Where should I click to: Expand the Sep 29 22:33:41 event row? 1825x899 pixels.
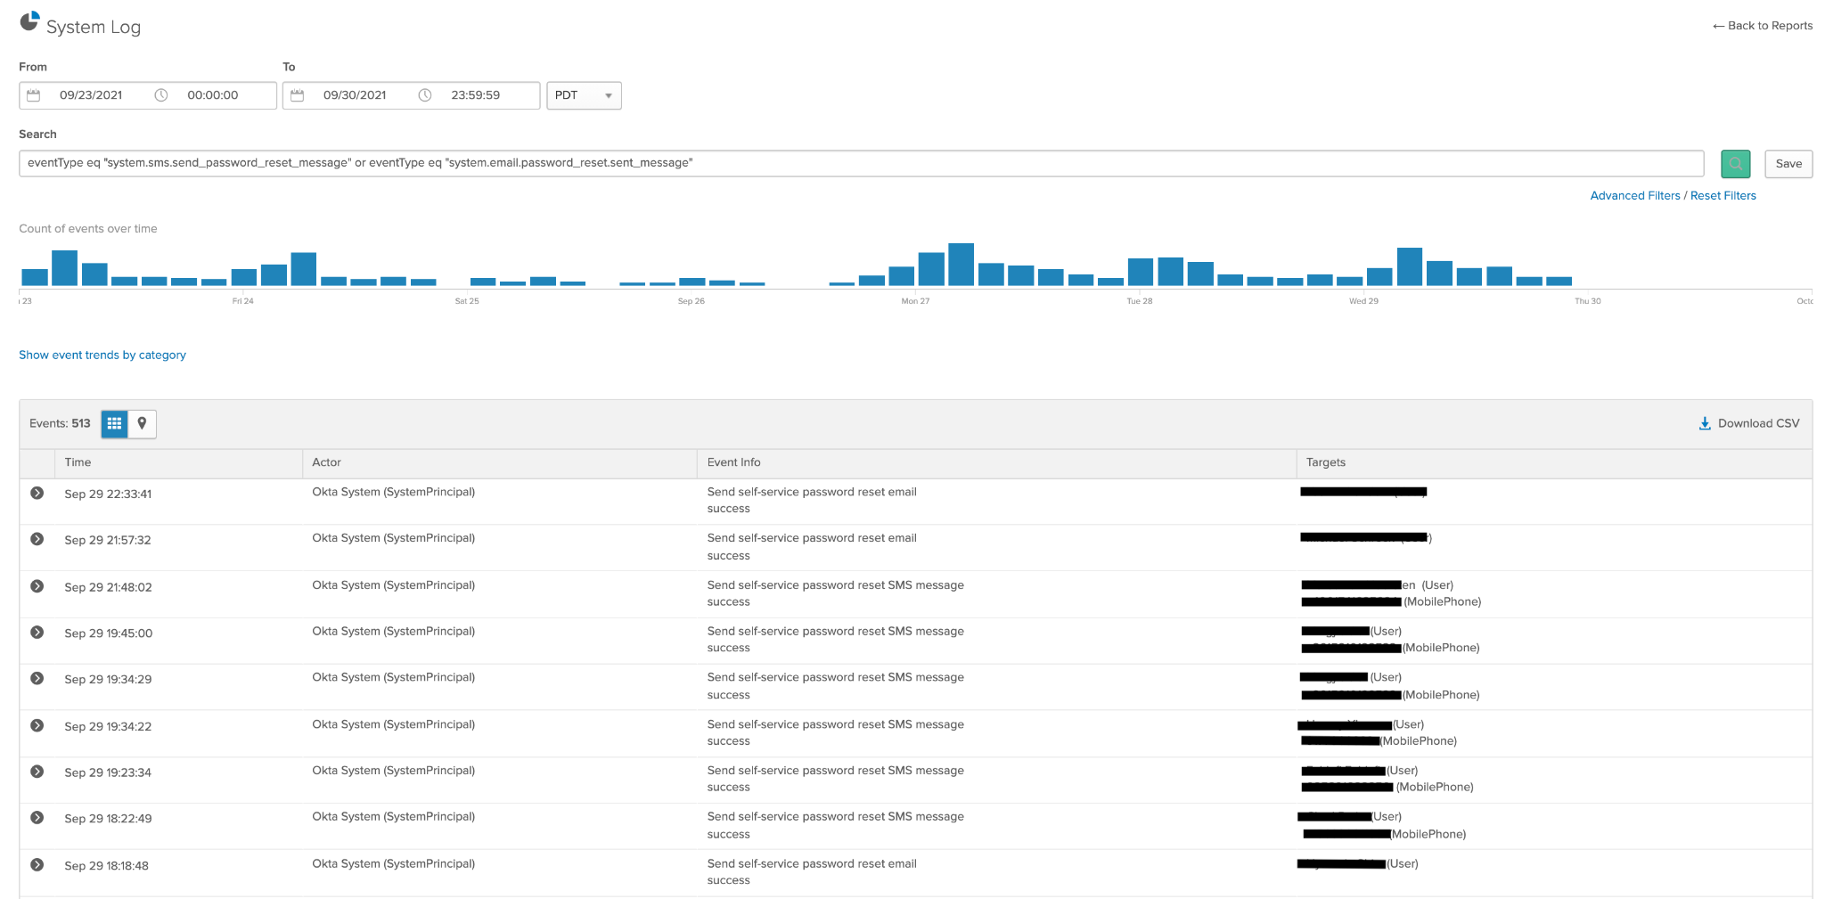point(37,493)
